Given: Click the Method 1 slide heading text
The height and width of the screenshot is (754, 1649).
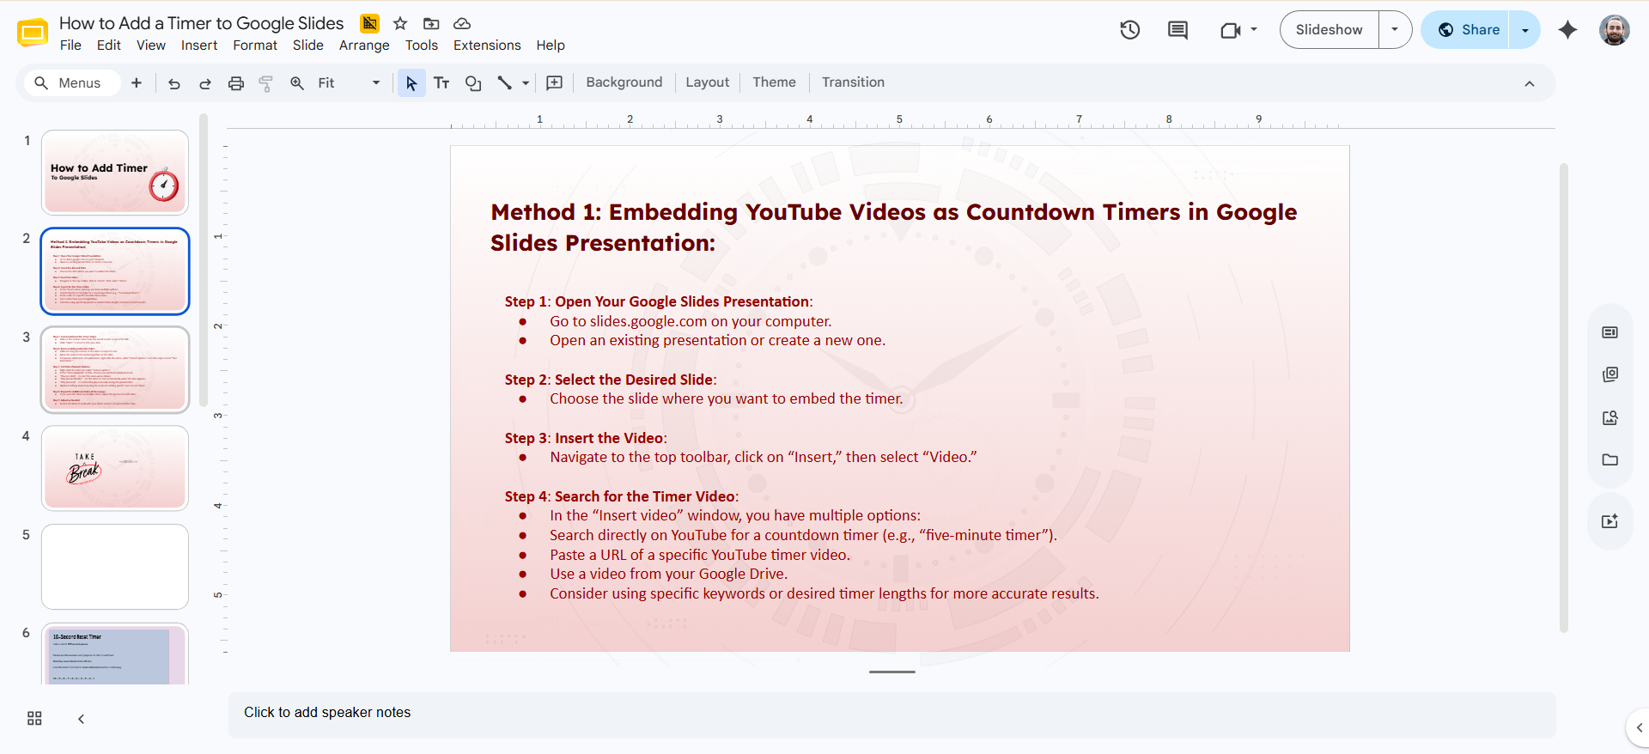Looking at the screenshot, I should (x=893, y=228).
